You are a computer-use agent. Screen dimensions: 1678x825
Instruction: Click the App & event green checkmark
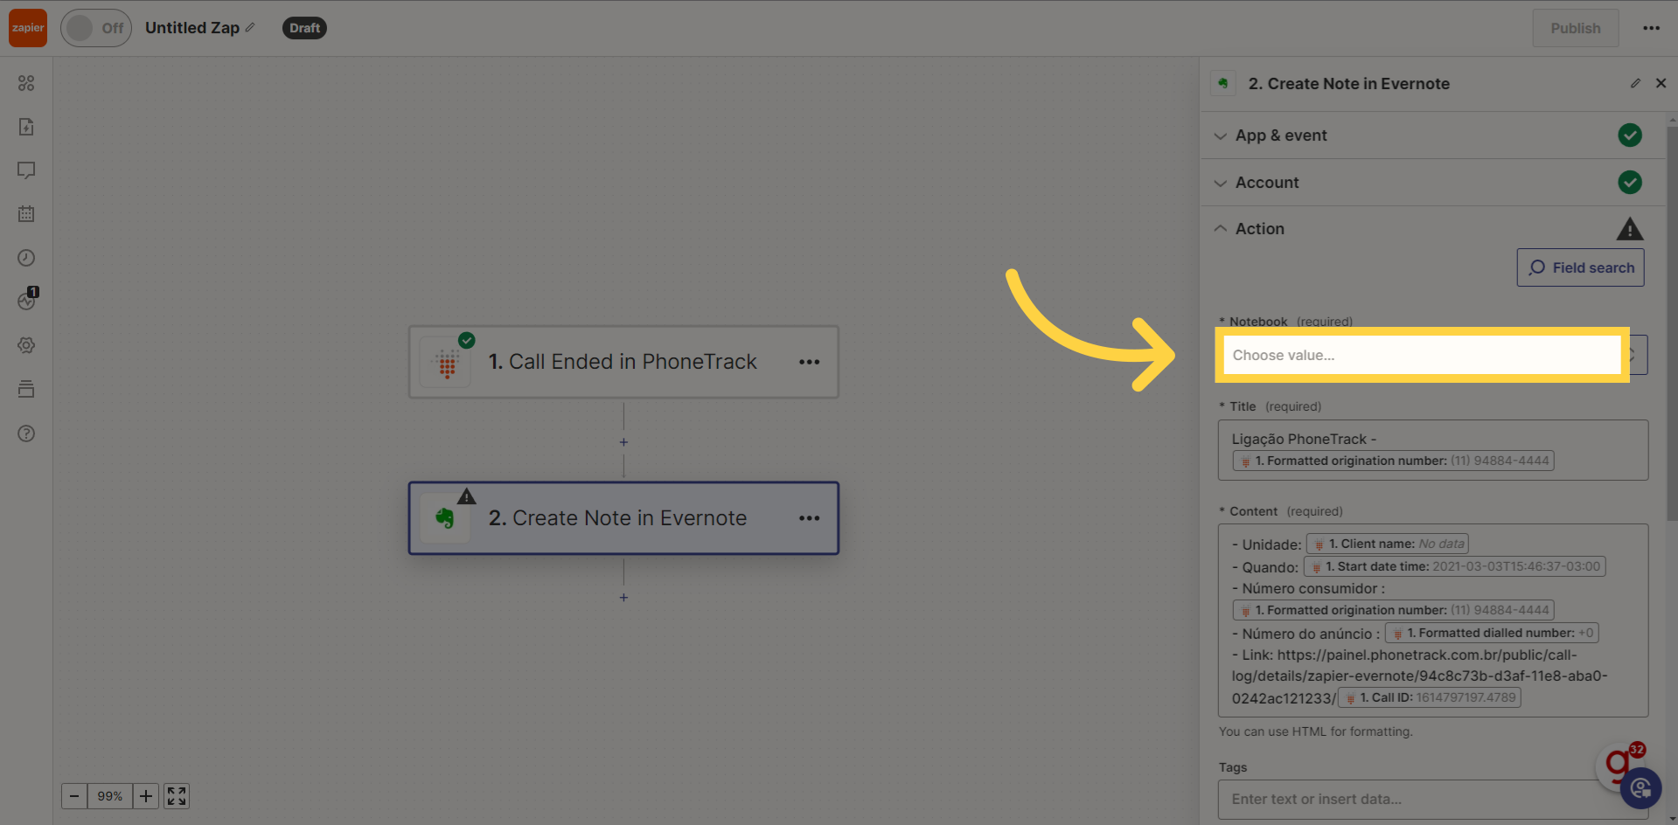point(1629,135)
